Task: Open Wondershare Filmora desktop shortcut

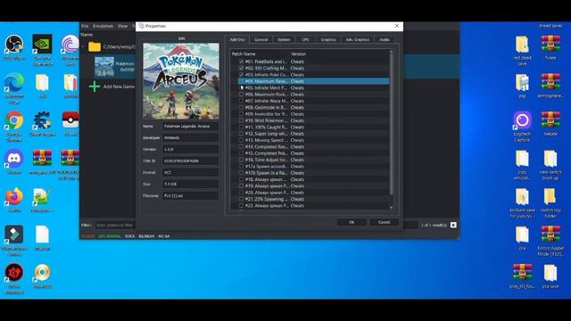Action: click(14, 235)
